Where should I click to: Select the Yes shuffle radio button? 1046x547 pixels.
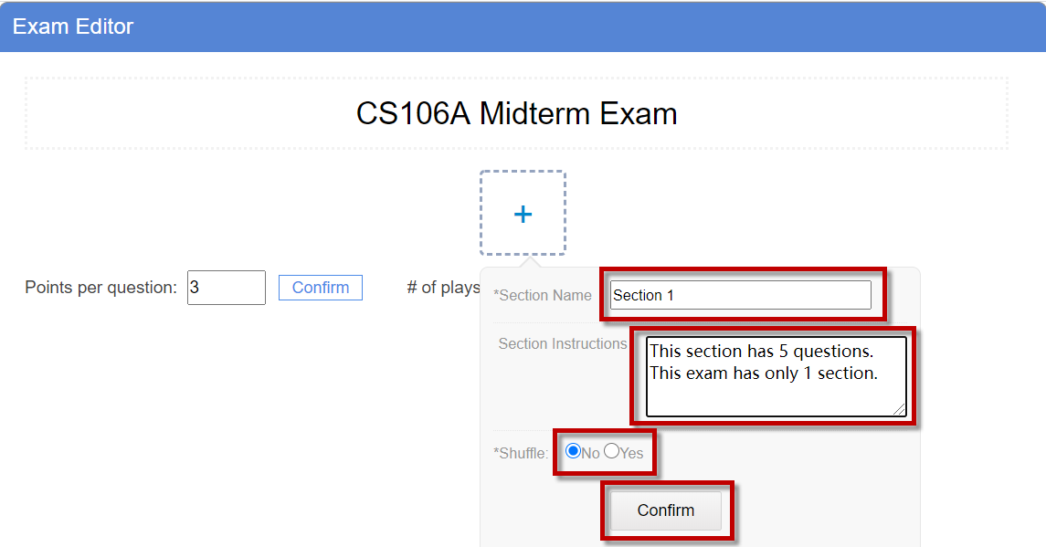click(611, 451)
